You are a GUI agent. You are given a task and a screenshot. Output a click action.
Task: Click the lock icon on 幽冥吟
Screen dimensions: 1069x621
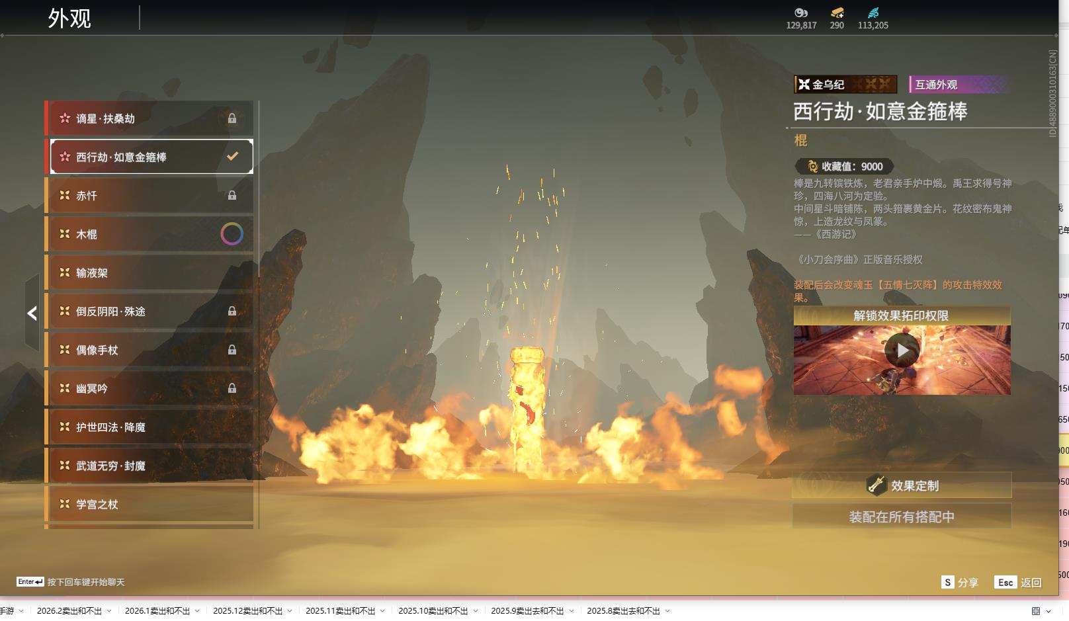[232, 388]
